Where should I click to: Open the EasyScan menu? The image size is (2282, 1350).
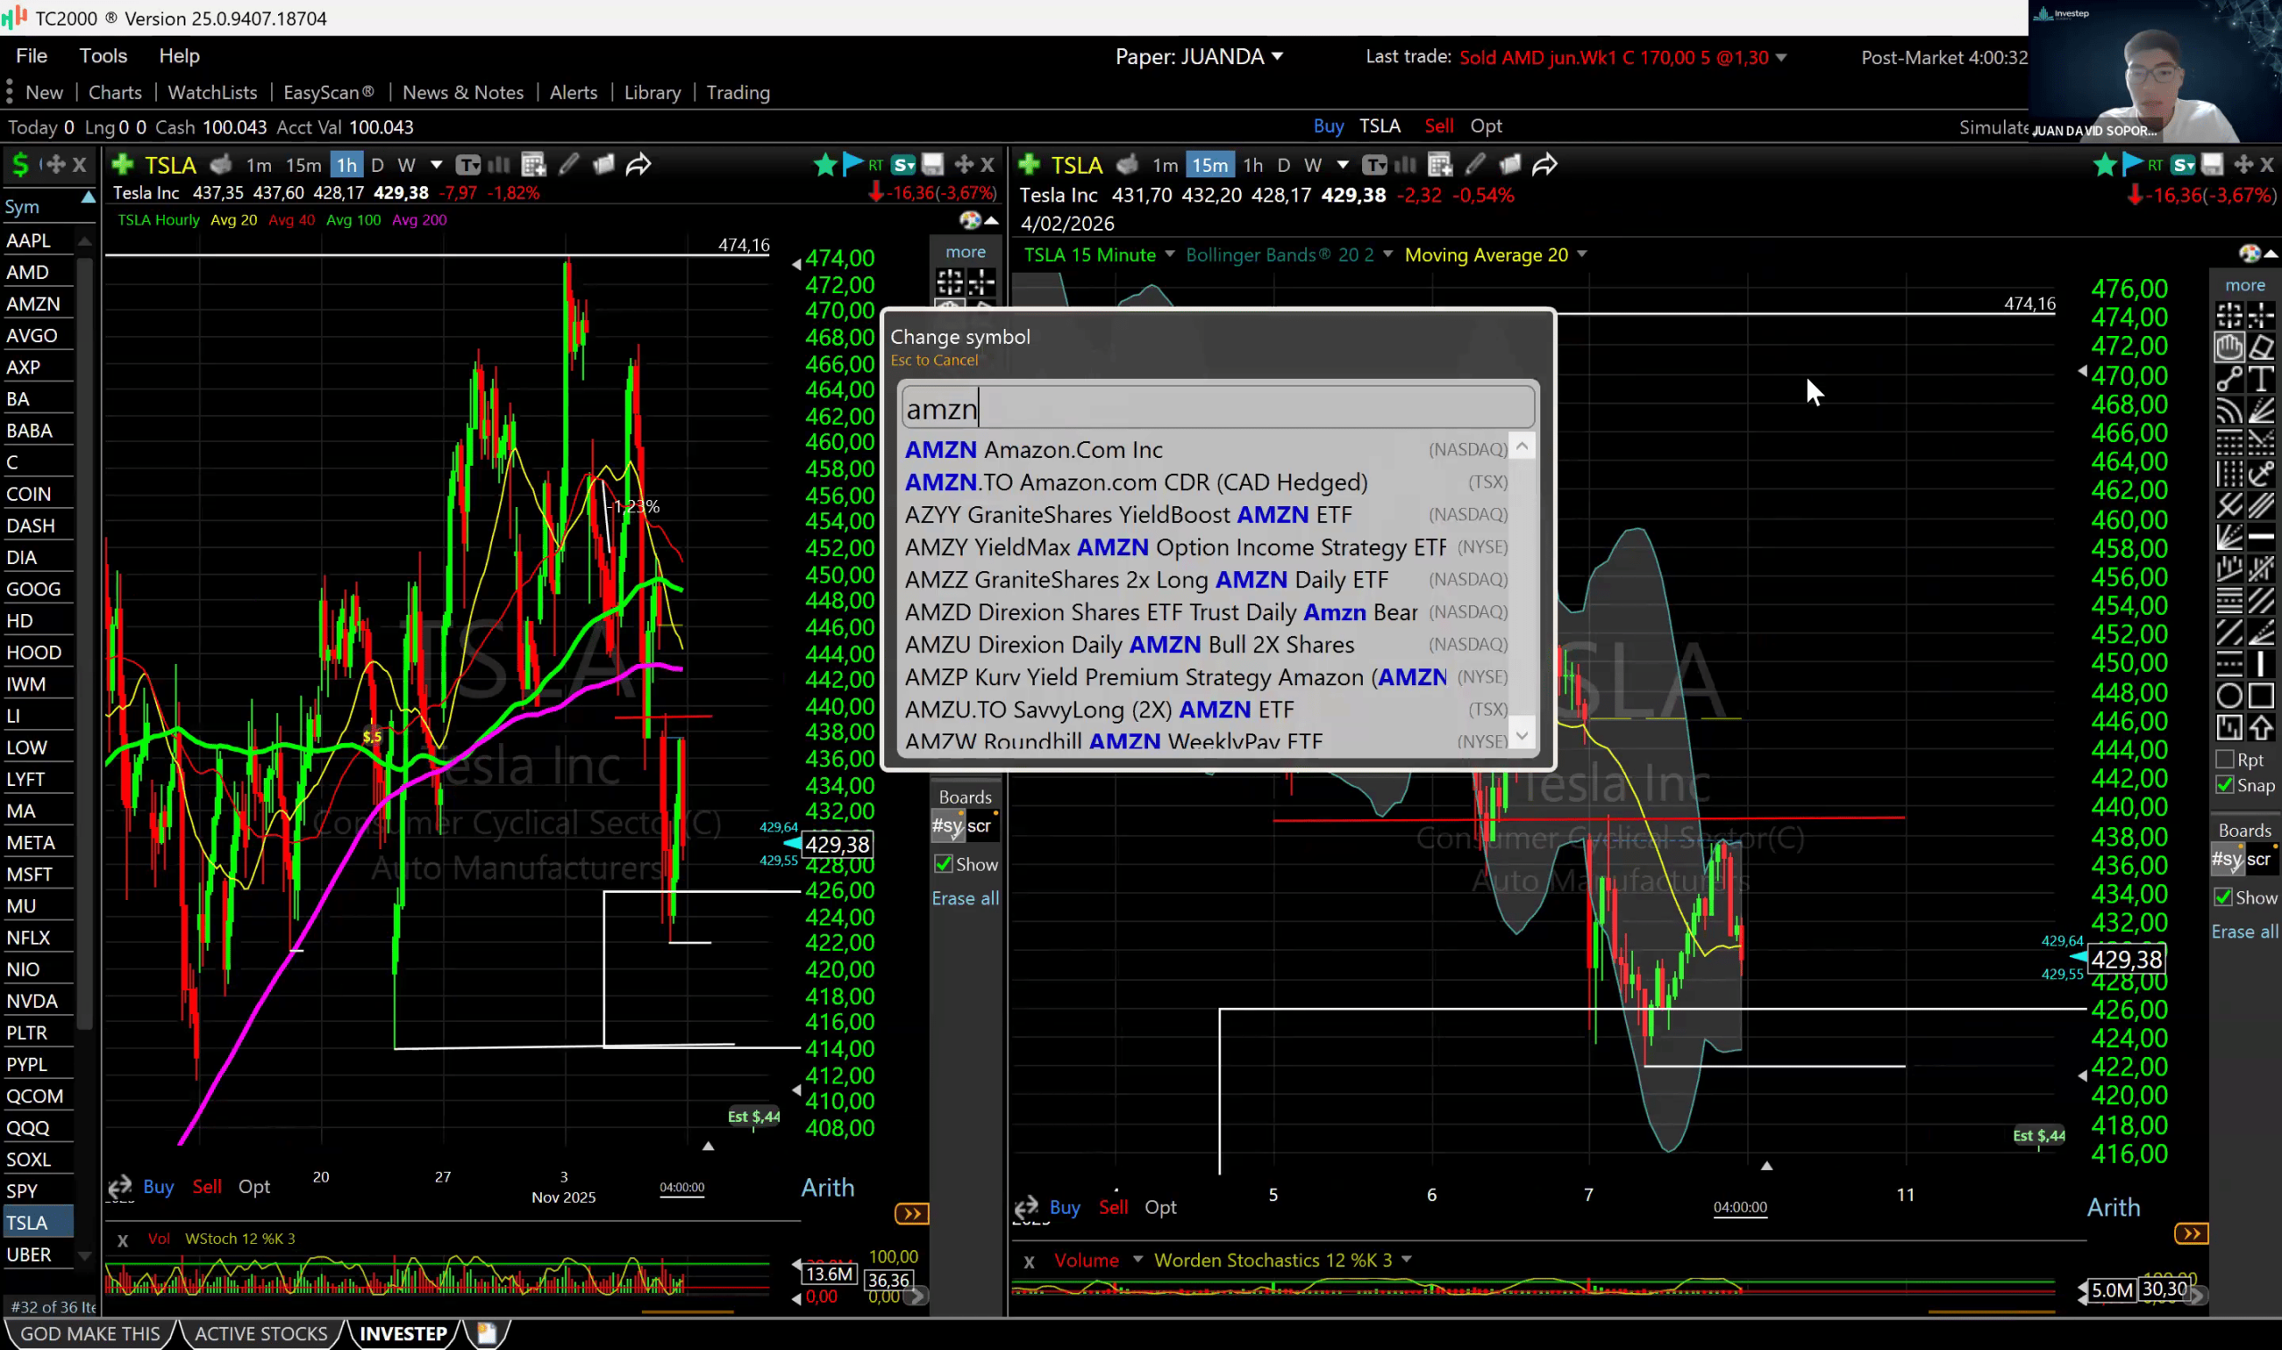click(328, 93)
